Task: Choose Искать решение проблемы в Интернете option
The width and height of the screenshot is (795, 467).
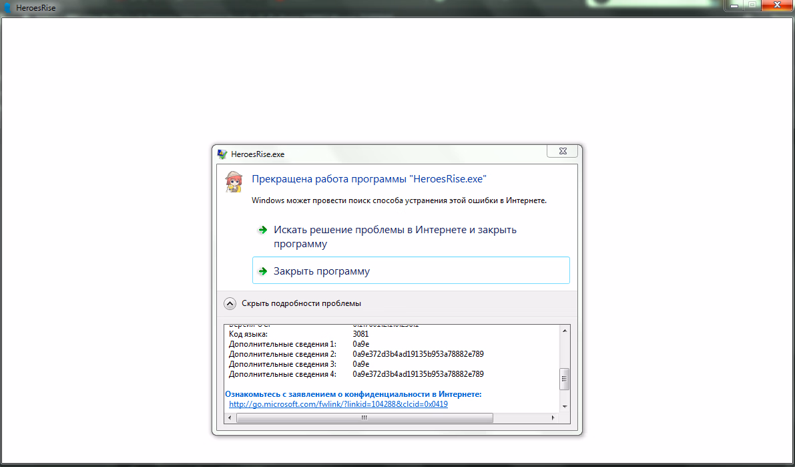Action: coord(411,237)
